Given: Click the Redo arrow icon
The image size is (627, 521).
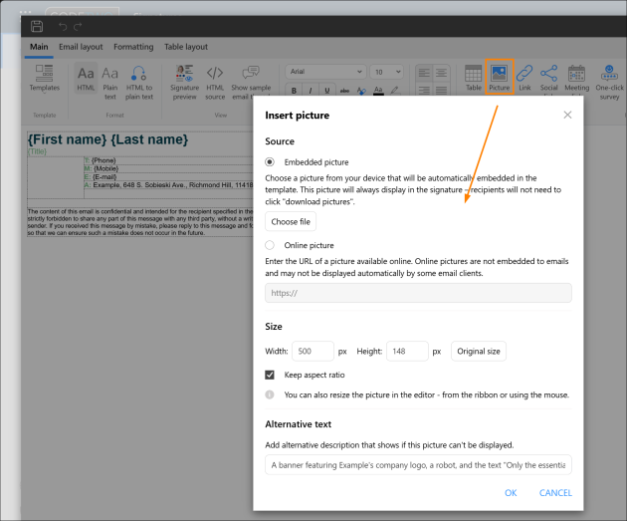Looking at the screenshot, I should coord(78,27).
